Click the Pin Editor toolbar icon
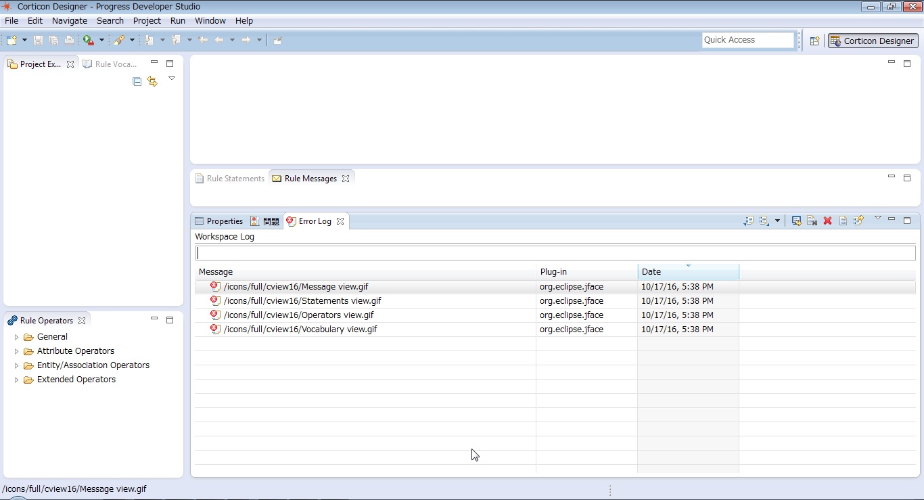Screen dimensions: 924x500 tap(277, 41)
